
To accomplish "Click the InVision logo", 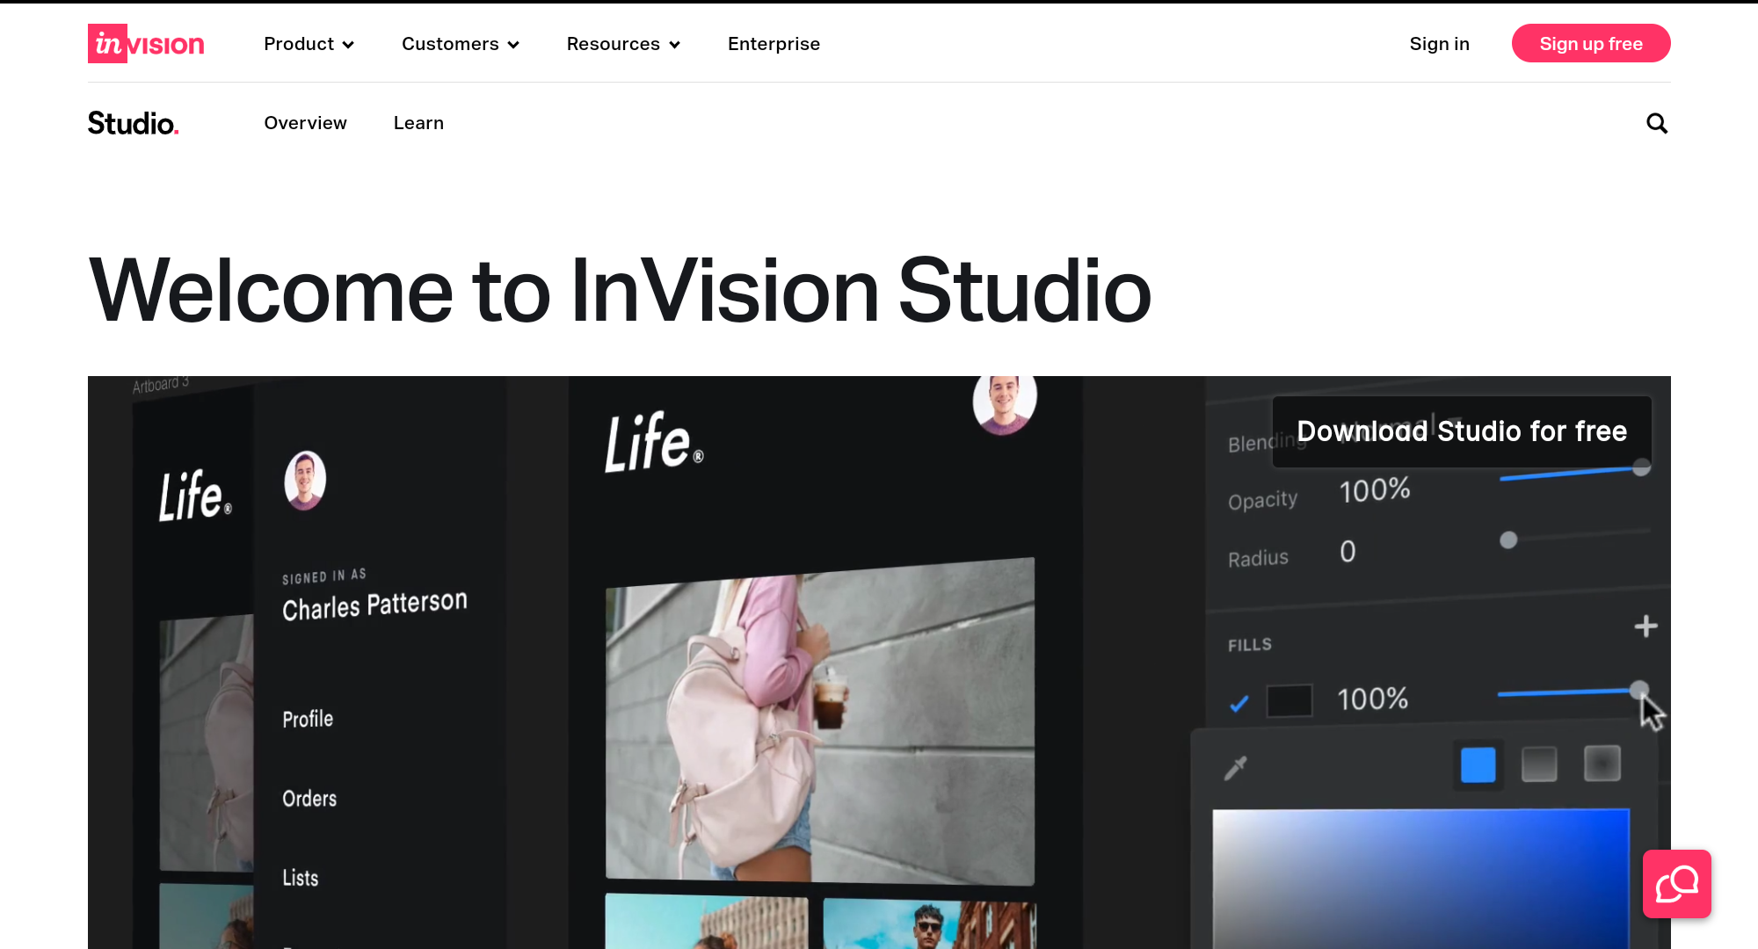I will (146, 44).
